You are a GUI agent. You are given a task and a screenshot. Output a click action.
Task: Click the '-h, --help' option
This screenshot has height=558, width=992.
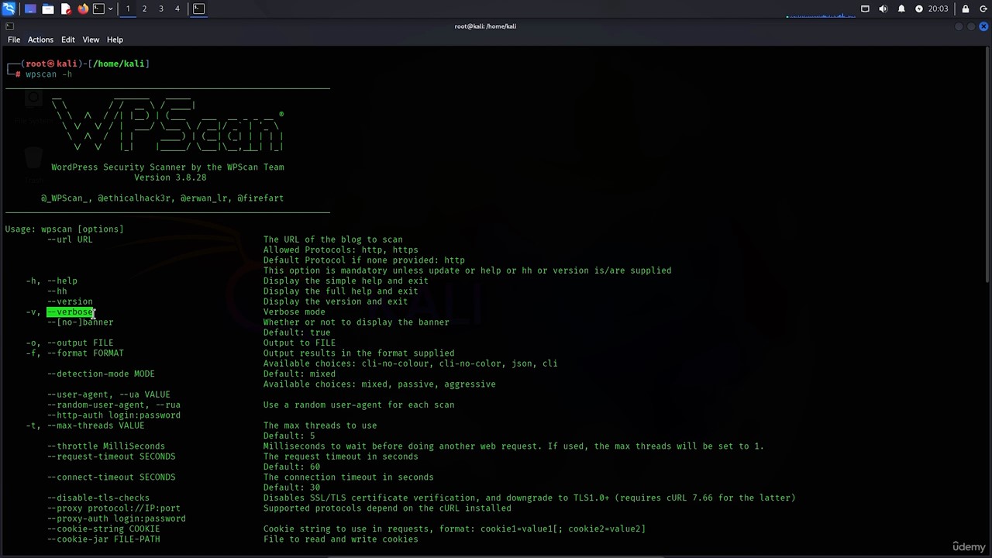[51, 281]
